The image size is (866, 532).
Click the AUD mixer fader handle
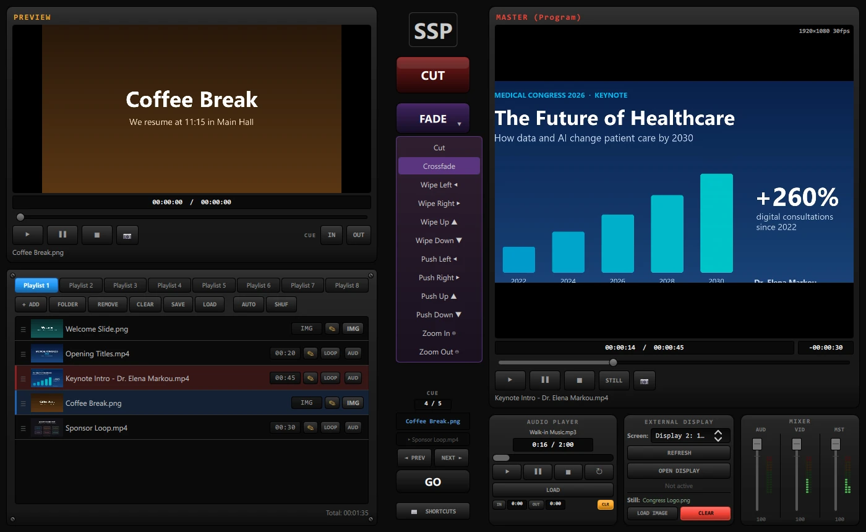pos(757,444)
